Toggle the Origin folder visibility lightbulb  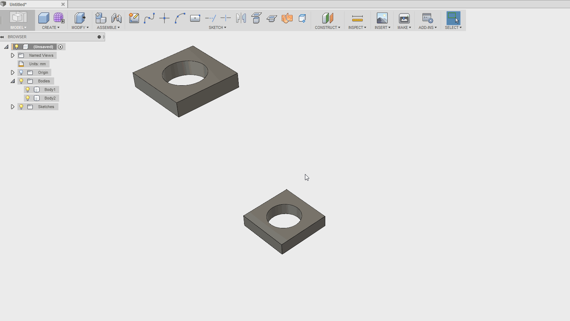pyautogui.click(x=21, y=72)
